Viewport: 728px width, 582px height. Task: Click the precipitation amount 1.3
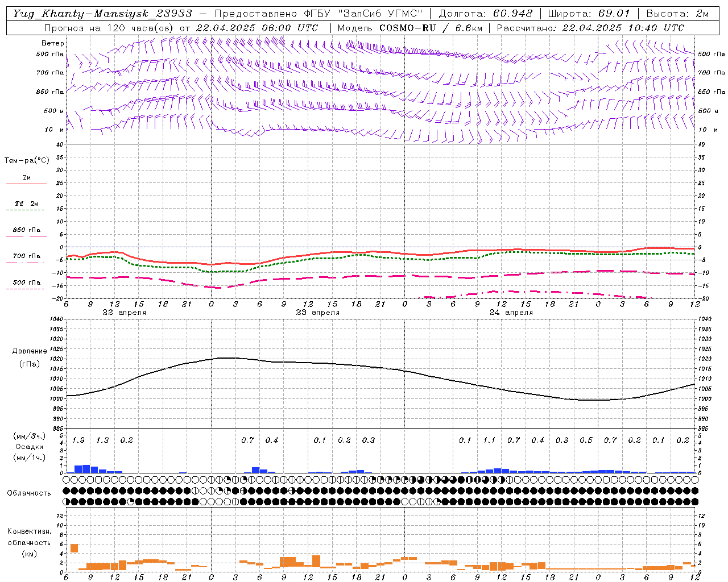point(102,440)
